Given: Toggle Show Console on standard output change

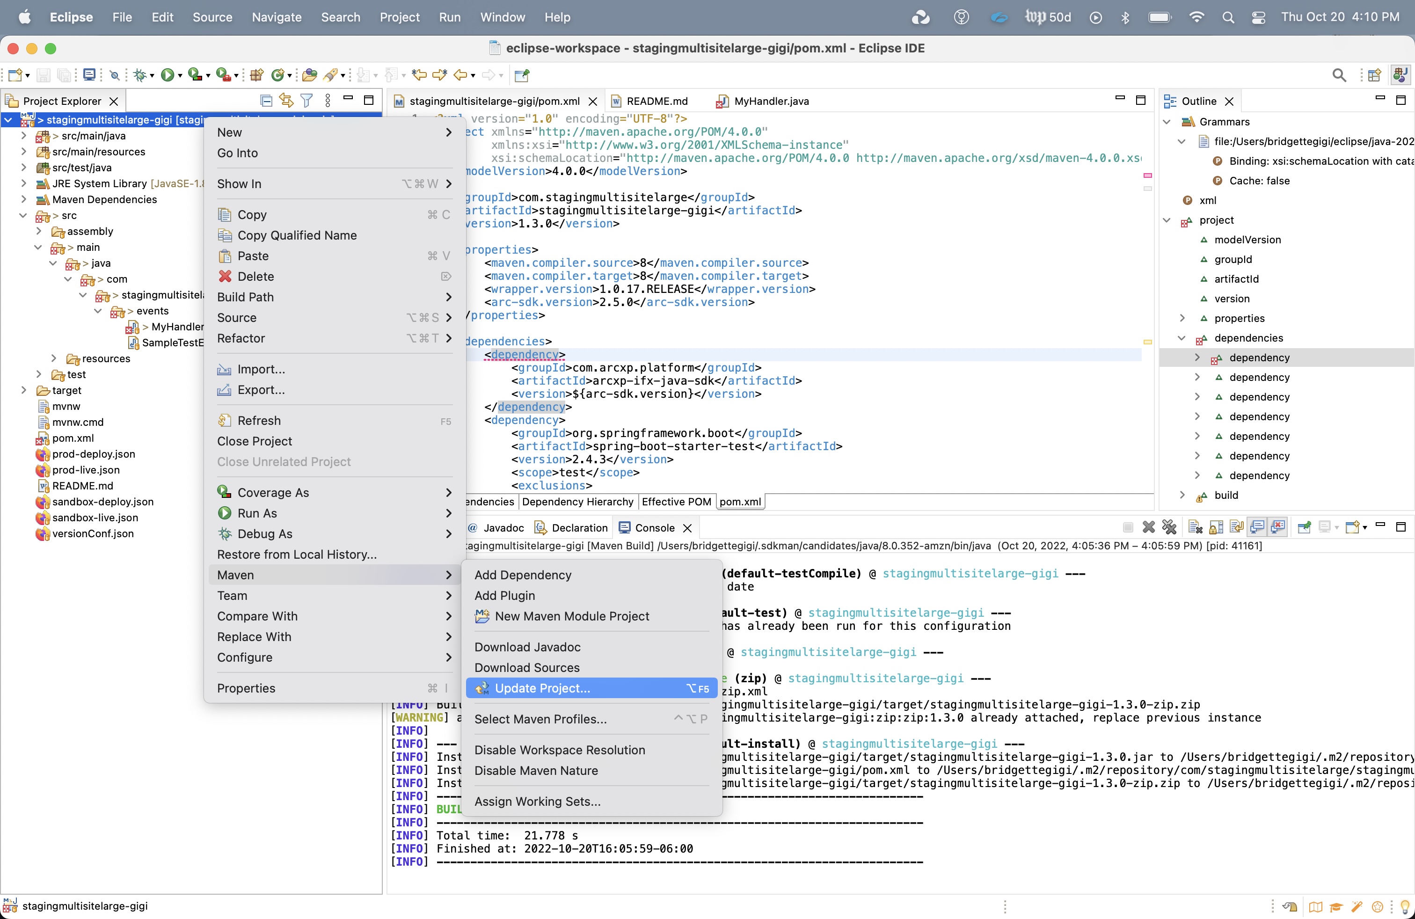Looking at the screenshot, I should point(1257,527).
